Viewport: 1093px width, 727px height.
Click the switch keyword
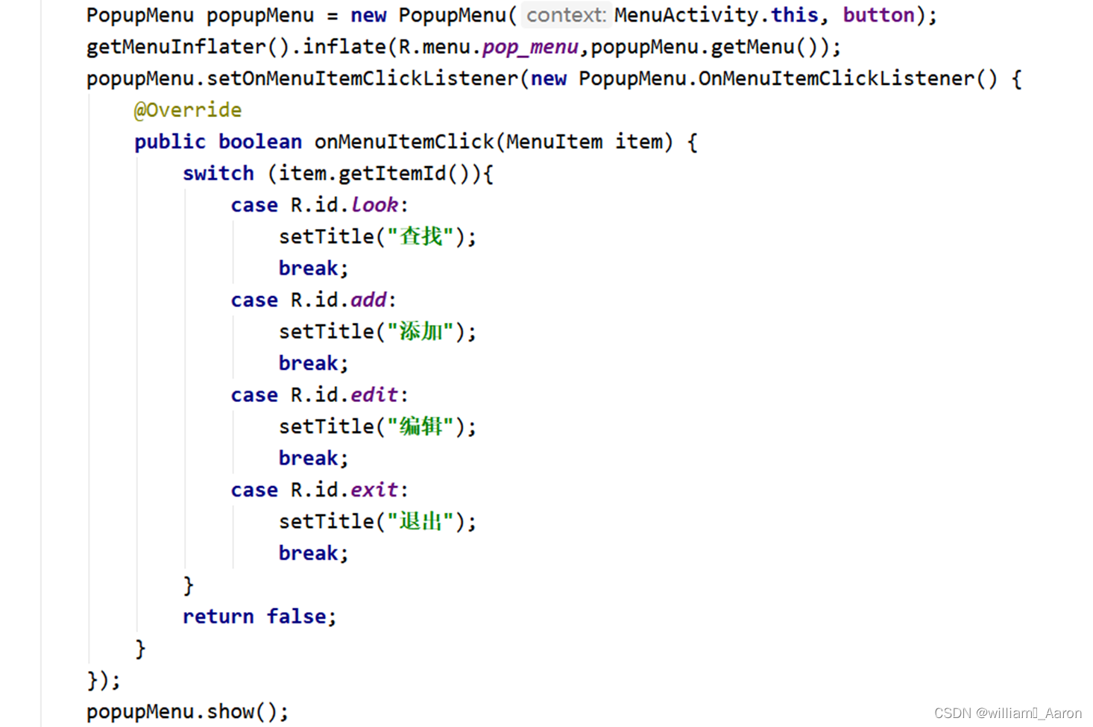218,173
